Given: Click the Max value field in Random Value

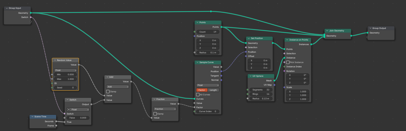Looking at the screenshot, I should [66, 79].
